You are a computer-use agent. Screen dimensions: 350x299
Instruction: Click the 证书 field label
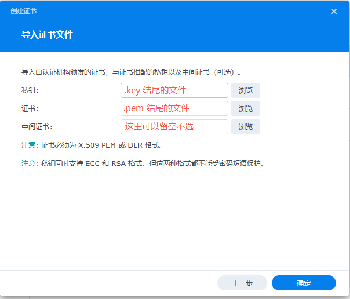(30, 108)
